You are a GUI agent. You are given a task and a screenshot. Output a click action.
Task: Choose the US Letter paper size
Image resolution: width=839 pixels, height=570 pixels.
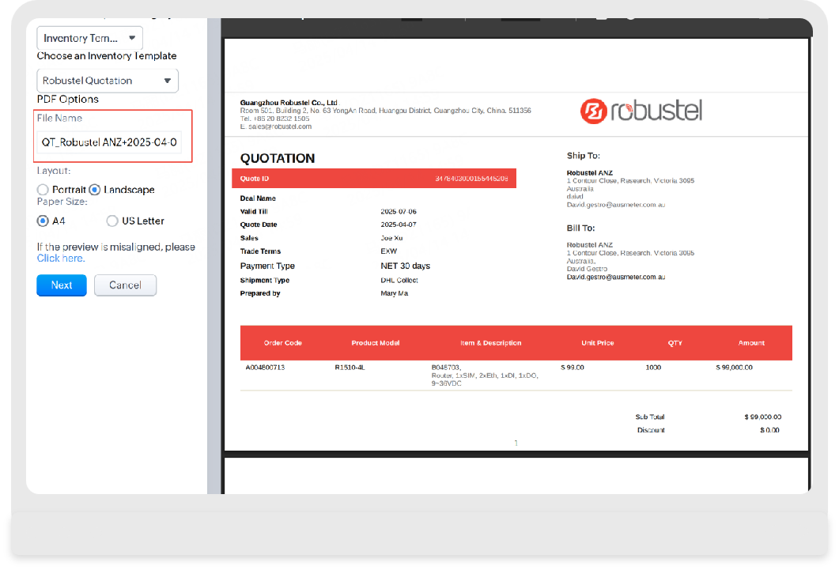[111, 221]
